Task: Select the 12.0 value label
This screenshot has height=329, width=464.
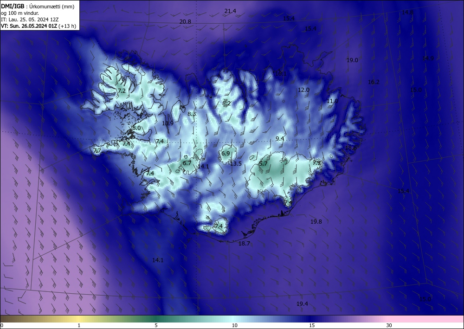Action: tap(303, 90)
